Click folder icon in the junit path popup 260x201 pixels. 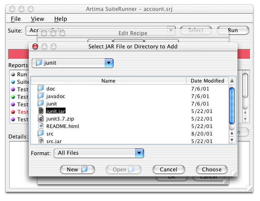tap(39, 63)
